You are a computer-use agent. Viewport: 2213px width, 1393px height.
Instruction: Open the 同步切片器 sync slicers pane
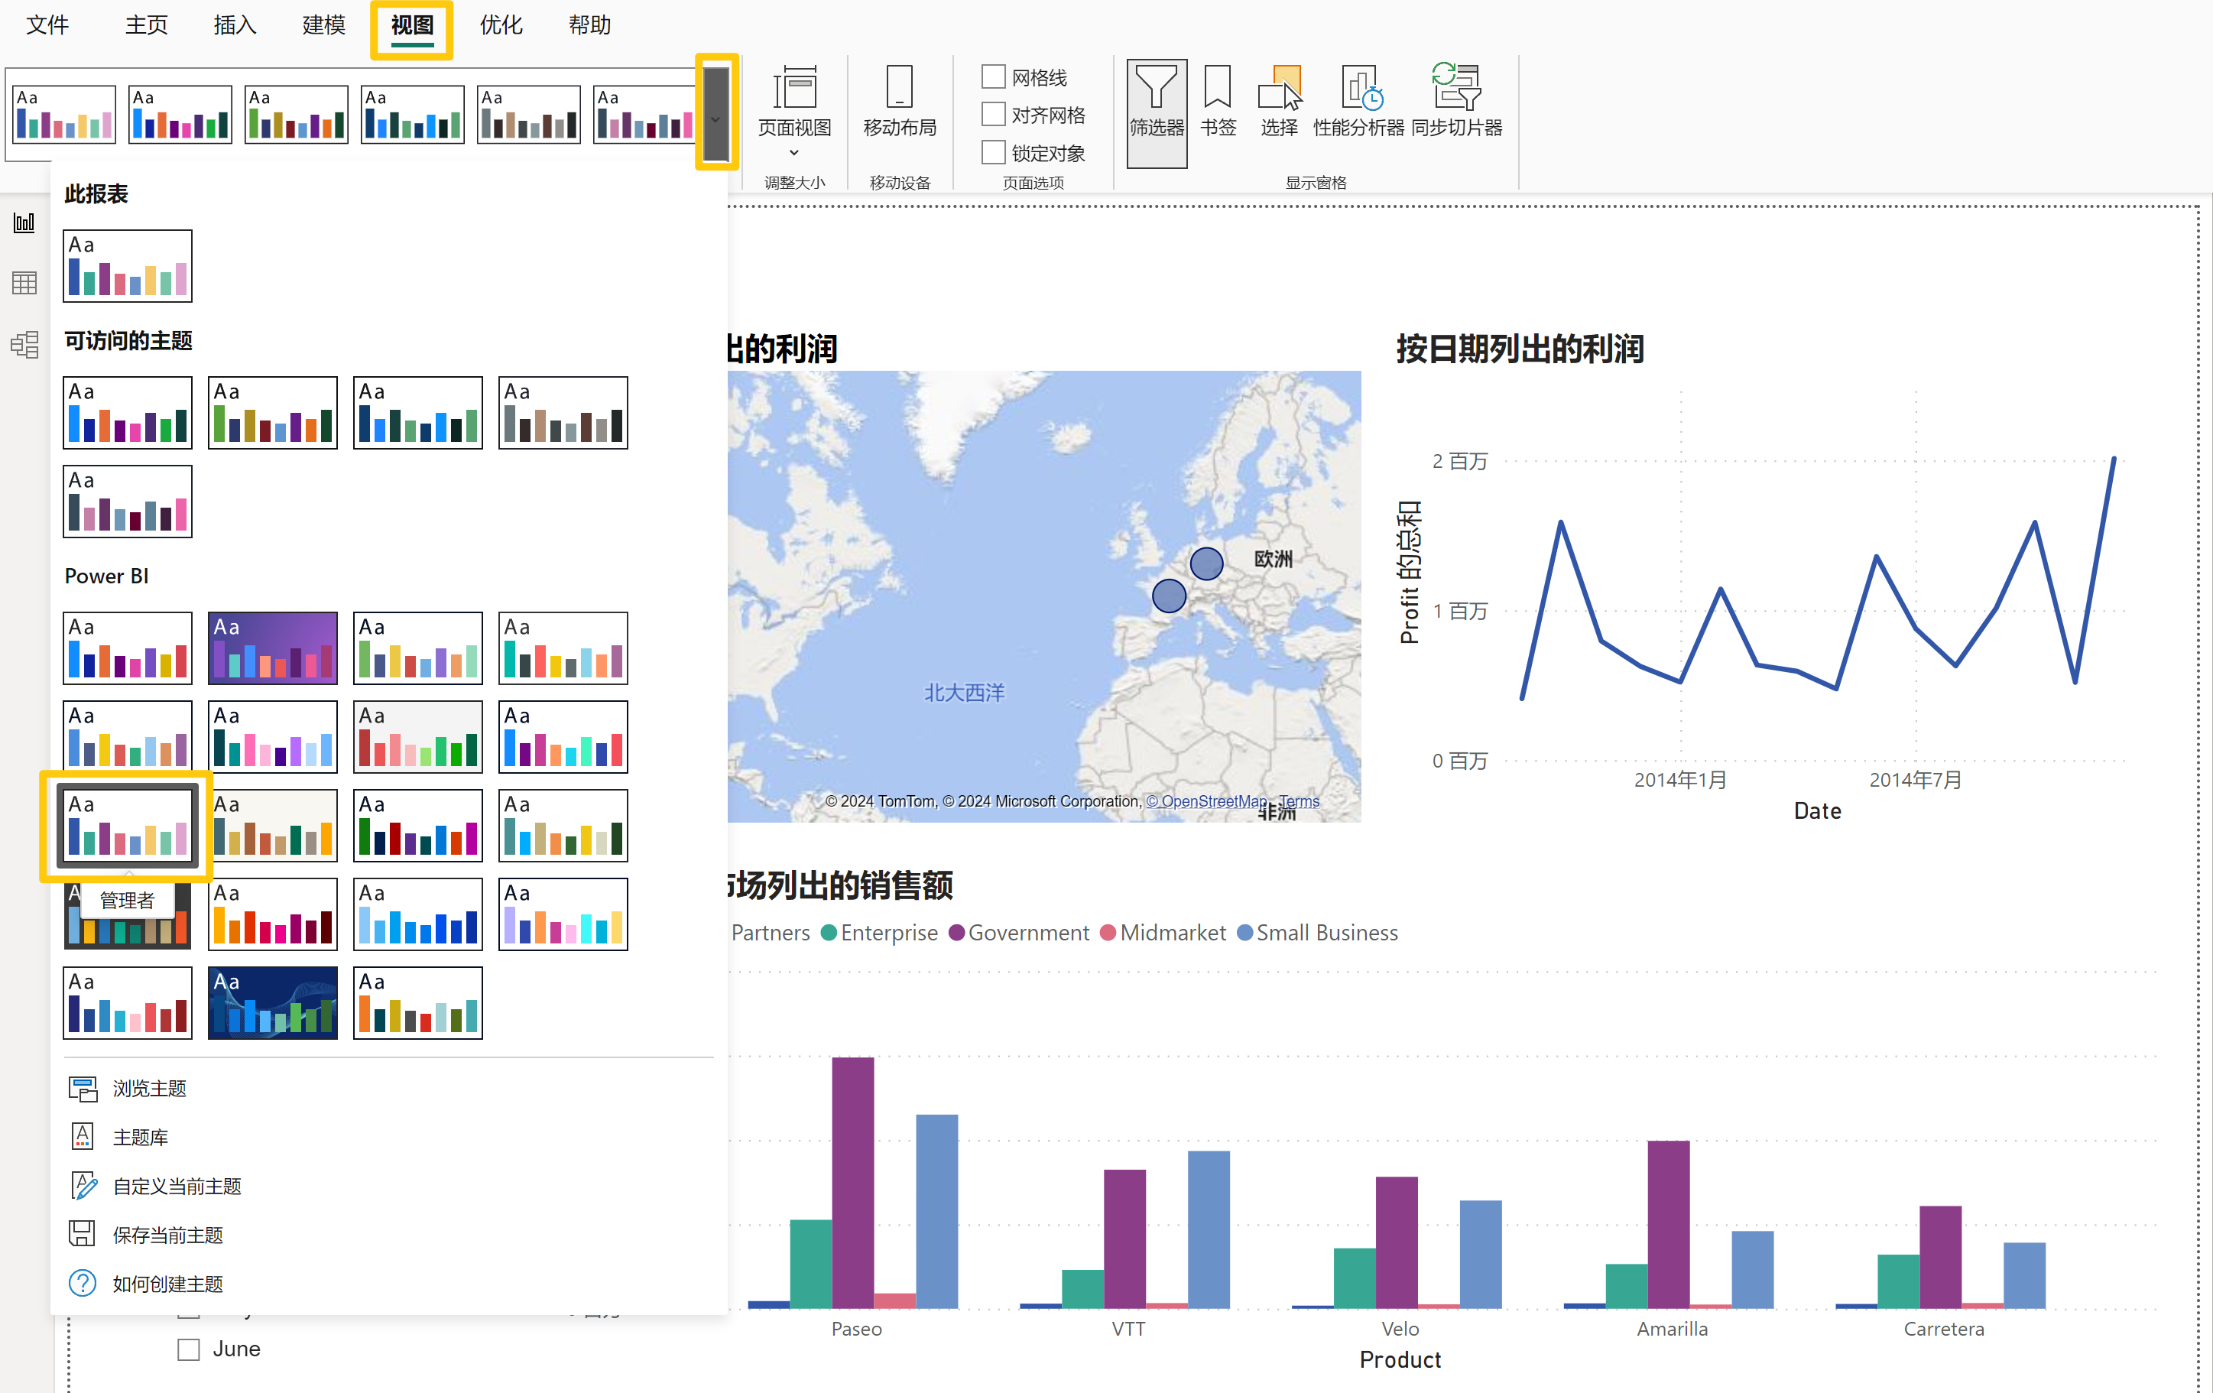1457,101
